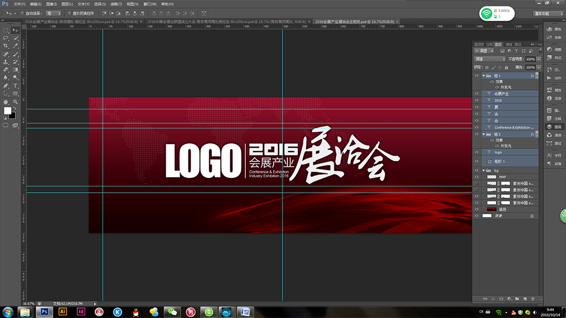Select the Eraser tool
The image size is (566, 318).
pos(6,70)
